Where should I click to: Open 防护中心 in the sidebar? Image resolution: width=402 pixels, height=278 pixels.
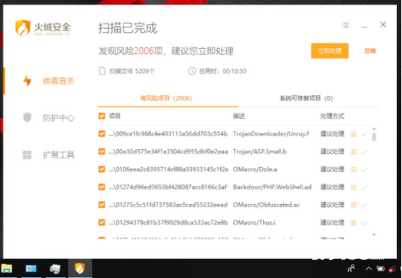(x=58, y=118)
